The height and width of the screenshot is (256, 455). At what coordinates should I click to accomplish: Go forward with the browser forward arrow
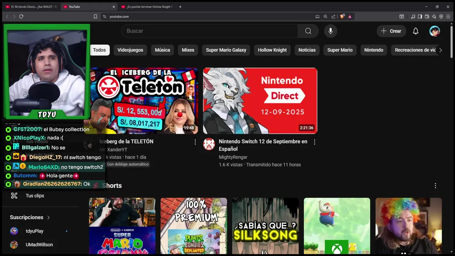coord(14,16)
